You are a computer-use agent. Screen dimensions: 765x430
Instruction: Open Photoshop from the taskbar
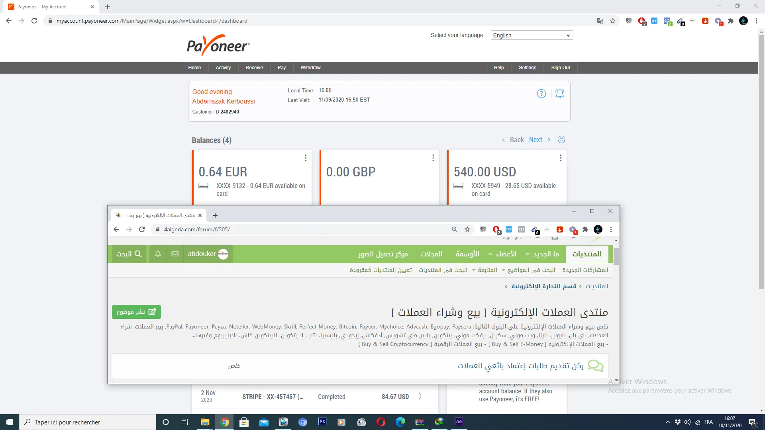(322, 422)
